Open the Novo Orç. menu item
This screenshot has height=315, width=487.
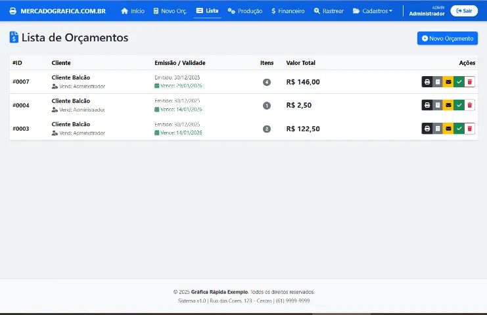[170, 11]
